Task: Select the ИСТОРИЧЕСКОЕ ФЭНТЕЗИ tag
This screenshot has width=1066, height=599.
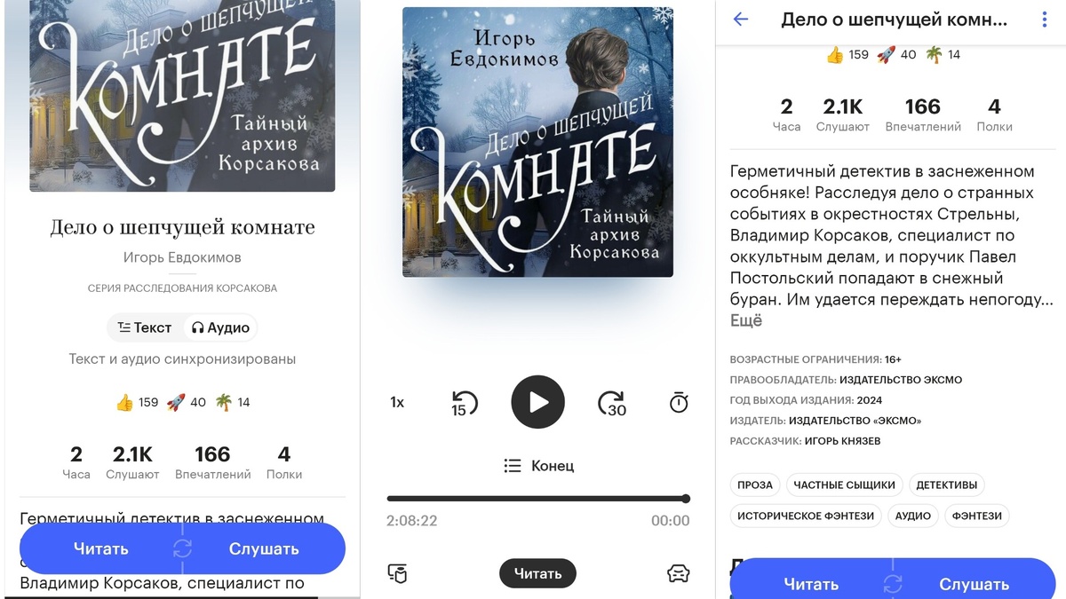Action: 806,516
